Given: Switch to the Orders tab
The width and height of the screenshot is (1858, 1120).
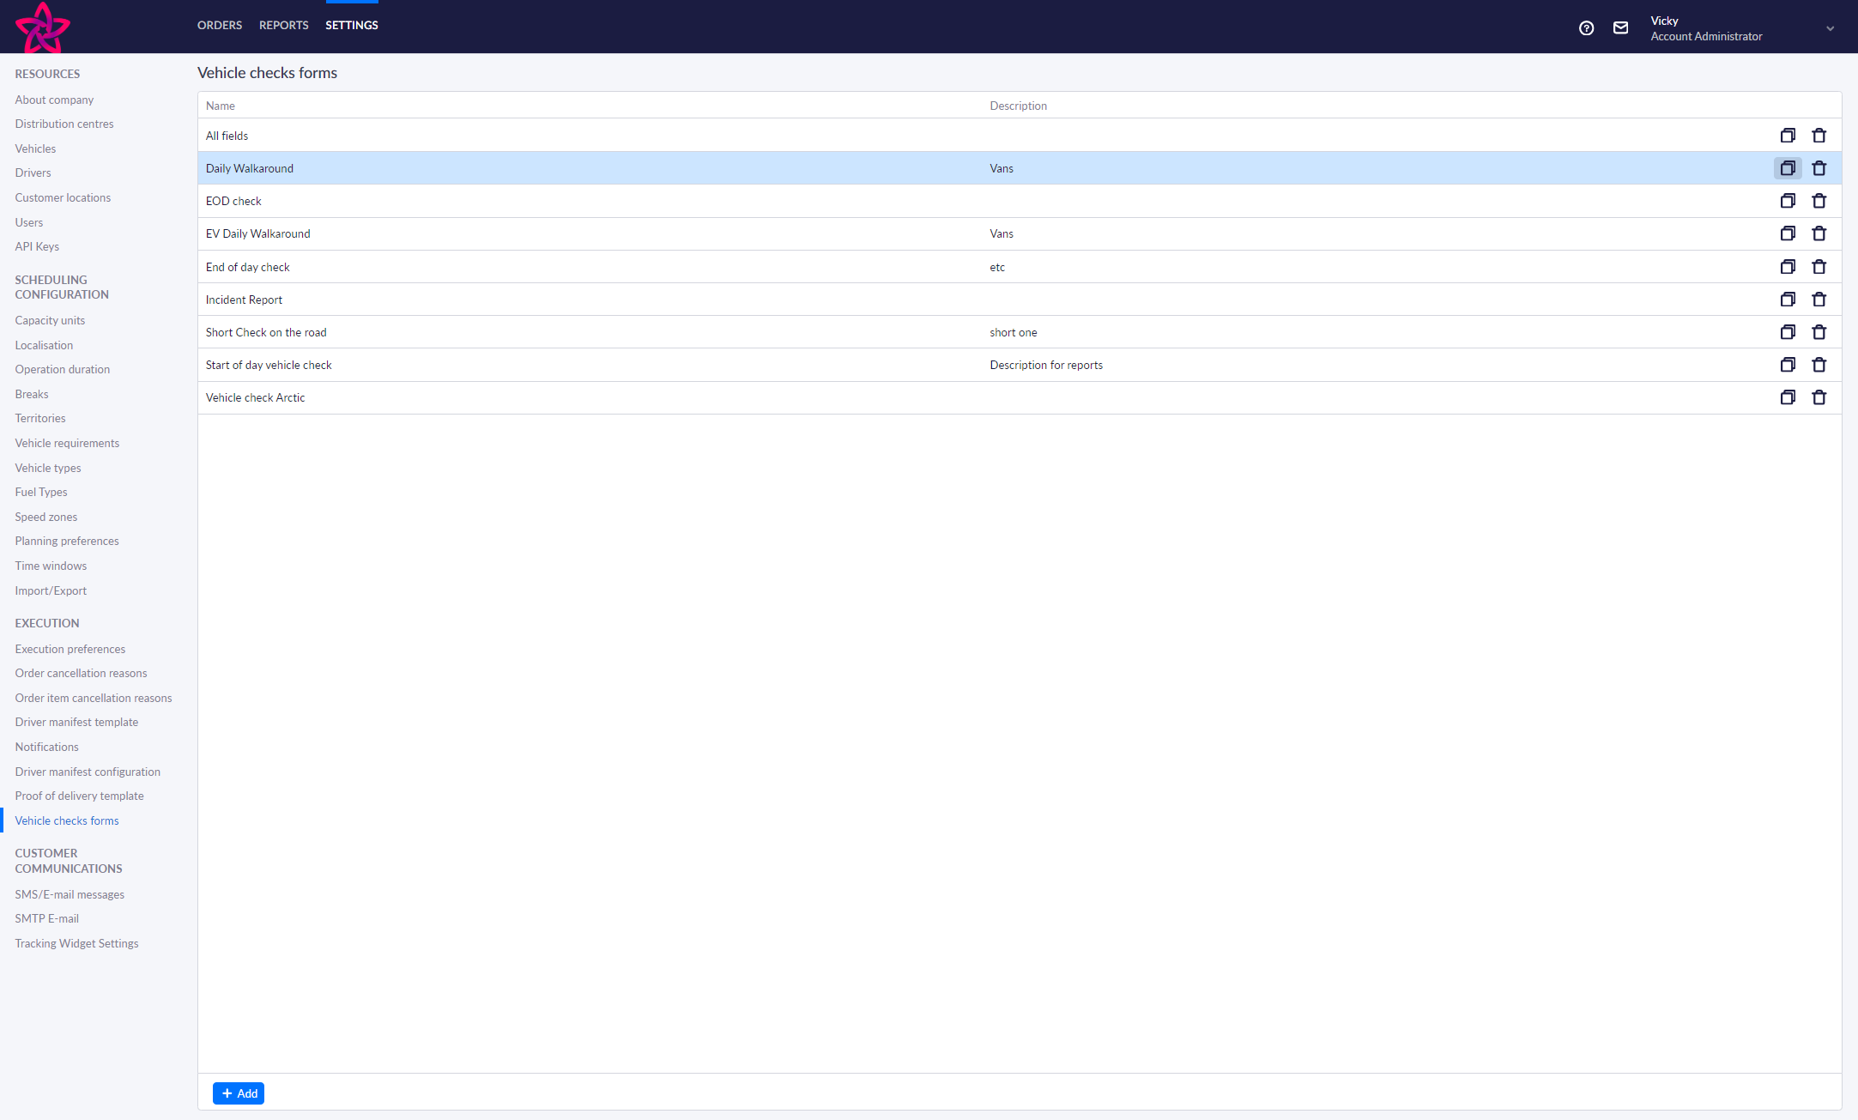Looking at the screenshot, I should [220, 25].
